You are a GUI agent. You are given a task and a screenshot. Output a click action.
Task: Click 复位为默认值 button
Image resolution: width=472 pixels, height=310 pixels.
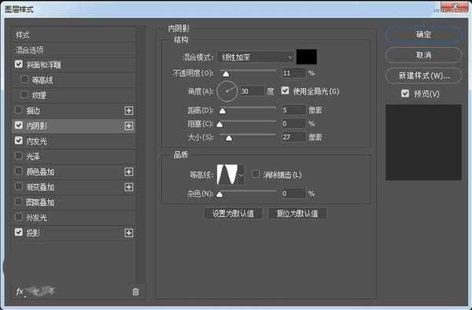(x=297, y=213)
